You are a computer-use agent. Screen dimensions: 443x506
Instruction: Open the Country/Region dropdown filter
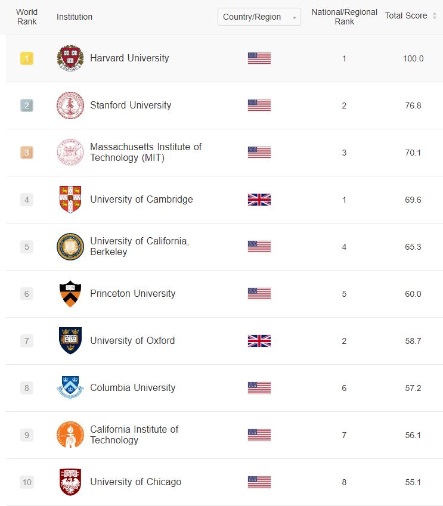point(259,17)
